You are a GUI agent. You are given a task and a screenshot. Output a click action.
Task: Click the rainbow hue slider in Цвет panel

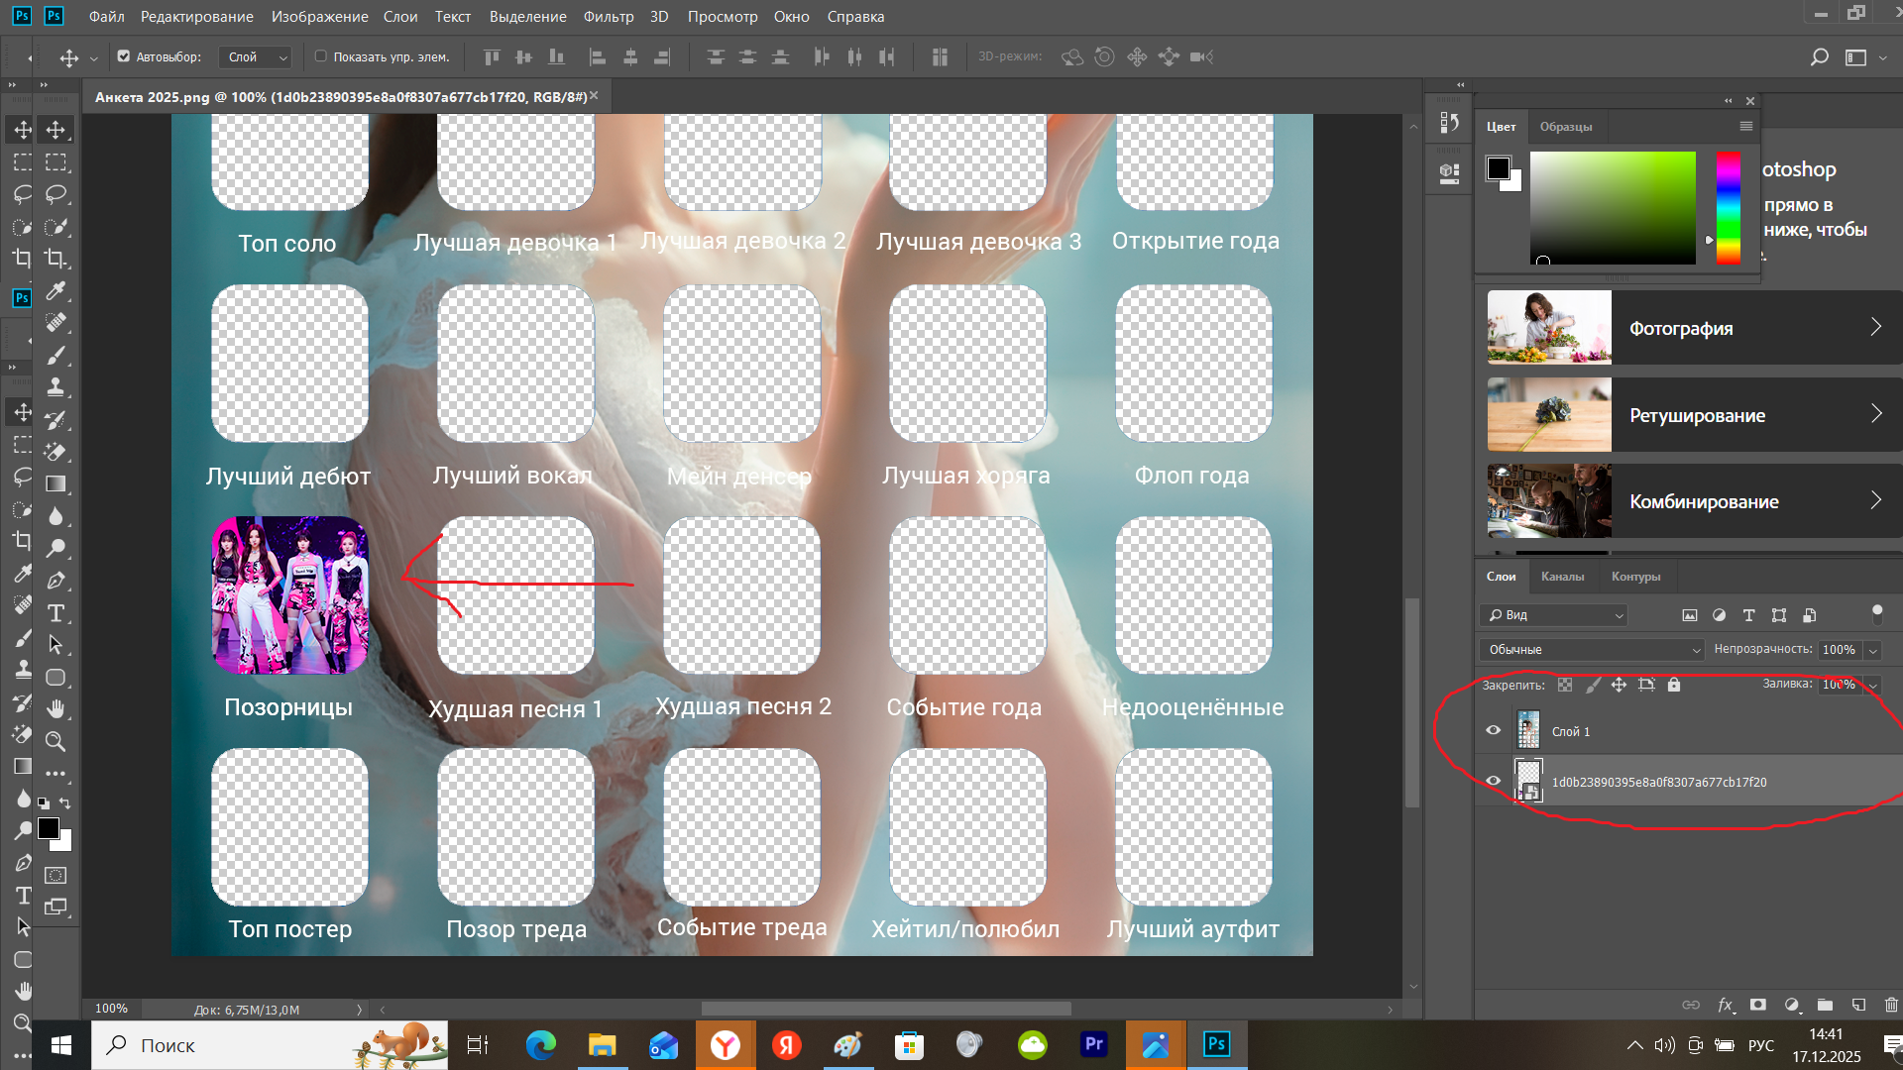point(1728,208)
